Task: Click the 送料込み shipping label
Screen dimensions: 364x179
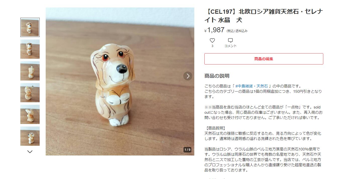Action: 241,31
